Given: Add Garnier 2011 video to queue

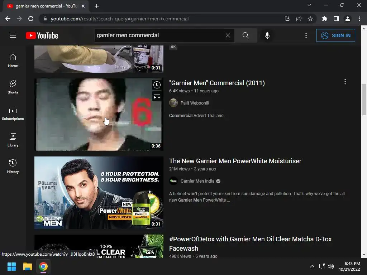Looking at the screenshot, I should click(x=157, y=96).
